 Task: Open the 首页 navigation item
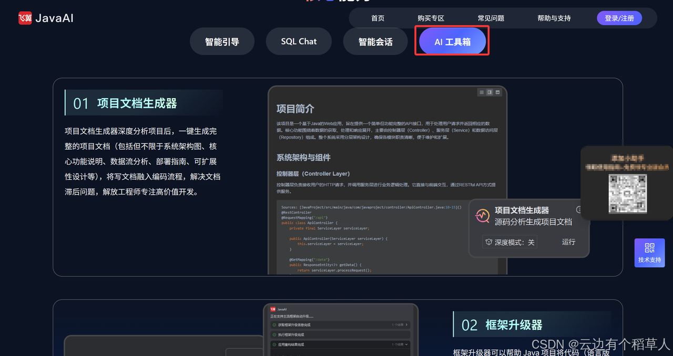pyautogui.click(x=378, y=18)
